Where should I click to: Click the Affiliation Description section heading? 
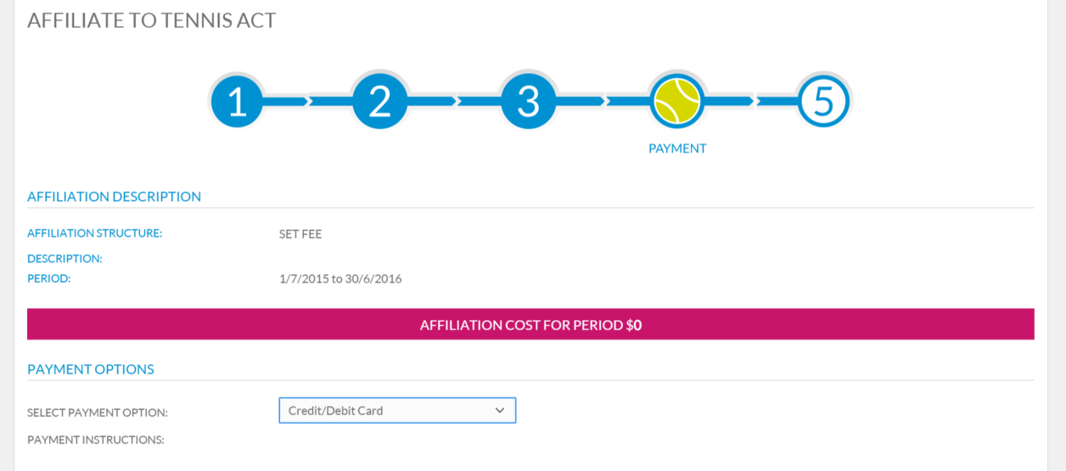click(115, 197)
